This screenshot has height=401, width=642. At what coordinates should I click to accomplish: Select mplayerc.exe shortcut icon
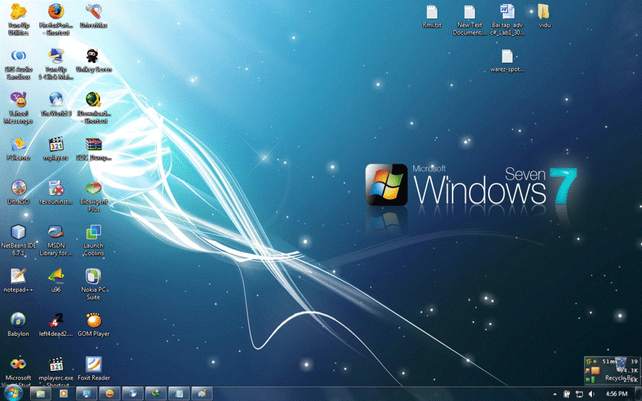click(x=56, y=370)
